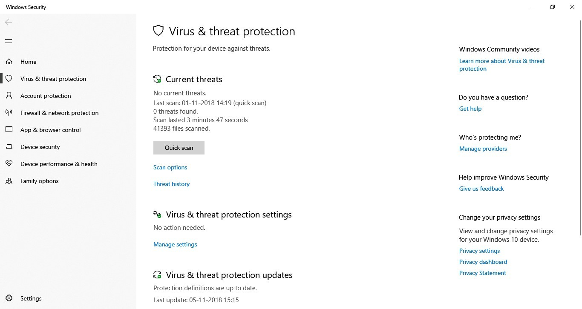This screenshot has height=309, width=582.
Task: Open Firewall & network protection antenna icon
Action: coord(9,113)
